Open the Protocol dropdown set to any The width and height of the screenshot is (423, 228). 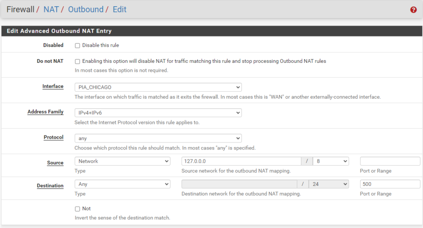coord(158,138)
